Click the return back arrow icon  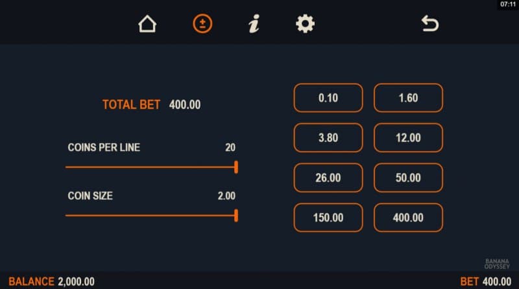(429, 24)
